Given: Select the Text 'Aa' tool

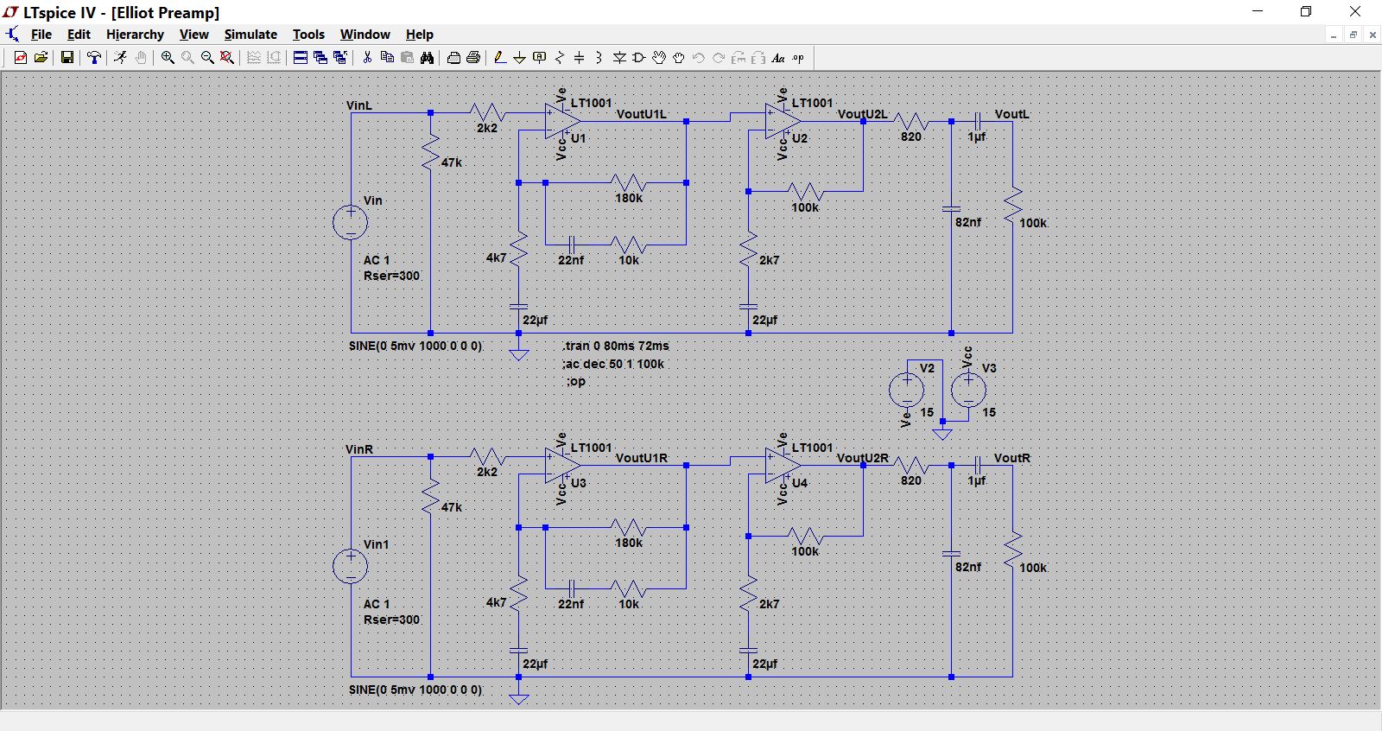Looking at the screenshot, I should 778,58.
